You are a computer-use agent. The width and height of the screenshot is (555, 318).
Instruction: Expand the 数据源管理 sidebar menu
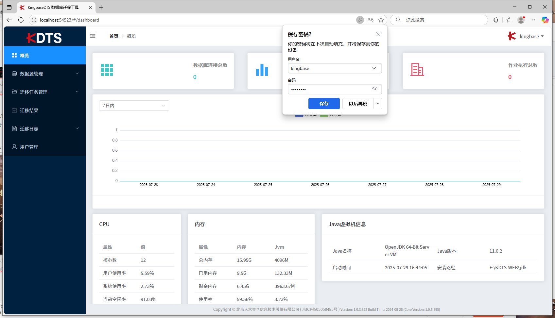click(x=45, y=74)
